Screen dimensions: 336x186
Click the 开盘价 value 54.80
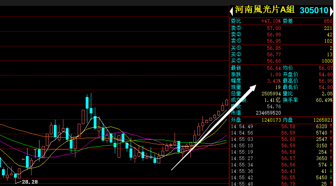point(326,75)
